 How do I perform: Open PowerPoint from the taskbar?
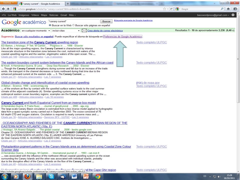click(x=86, y=177)
